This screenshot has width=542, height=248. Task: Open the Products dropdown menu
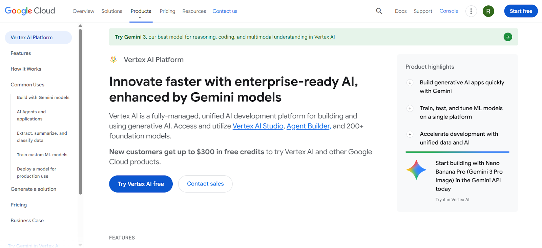coord(141,12)
